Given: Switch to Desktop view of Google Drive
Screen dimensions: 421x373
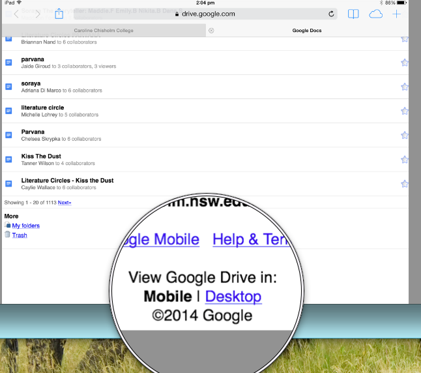Looking at the screenshot, I should tap(233, 297).
